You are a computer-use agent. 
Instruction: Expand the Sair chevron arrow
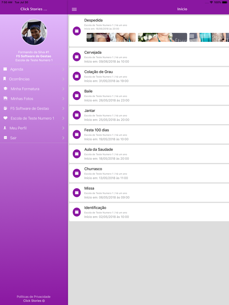click(63, 138)
